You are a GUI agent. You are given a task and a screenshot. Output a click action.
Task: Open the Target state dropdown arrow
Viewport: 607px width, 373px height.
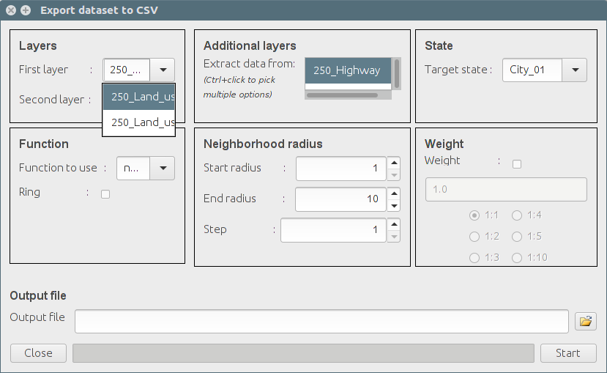click(x=575, y=70)
